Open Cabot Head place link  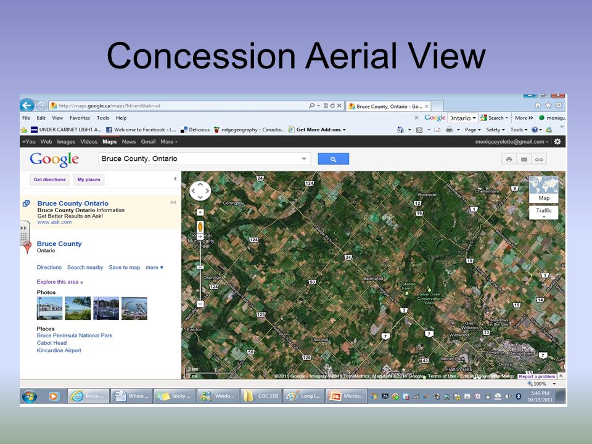pos(51,343)
